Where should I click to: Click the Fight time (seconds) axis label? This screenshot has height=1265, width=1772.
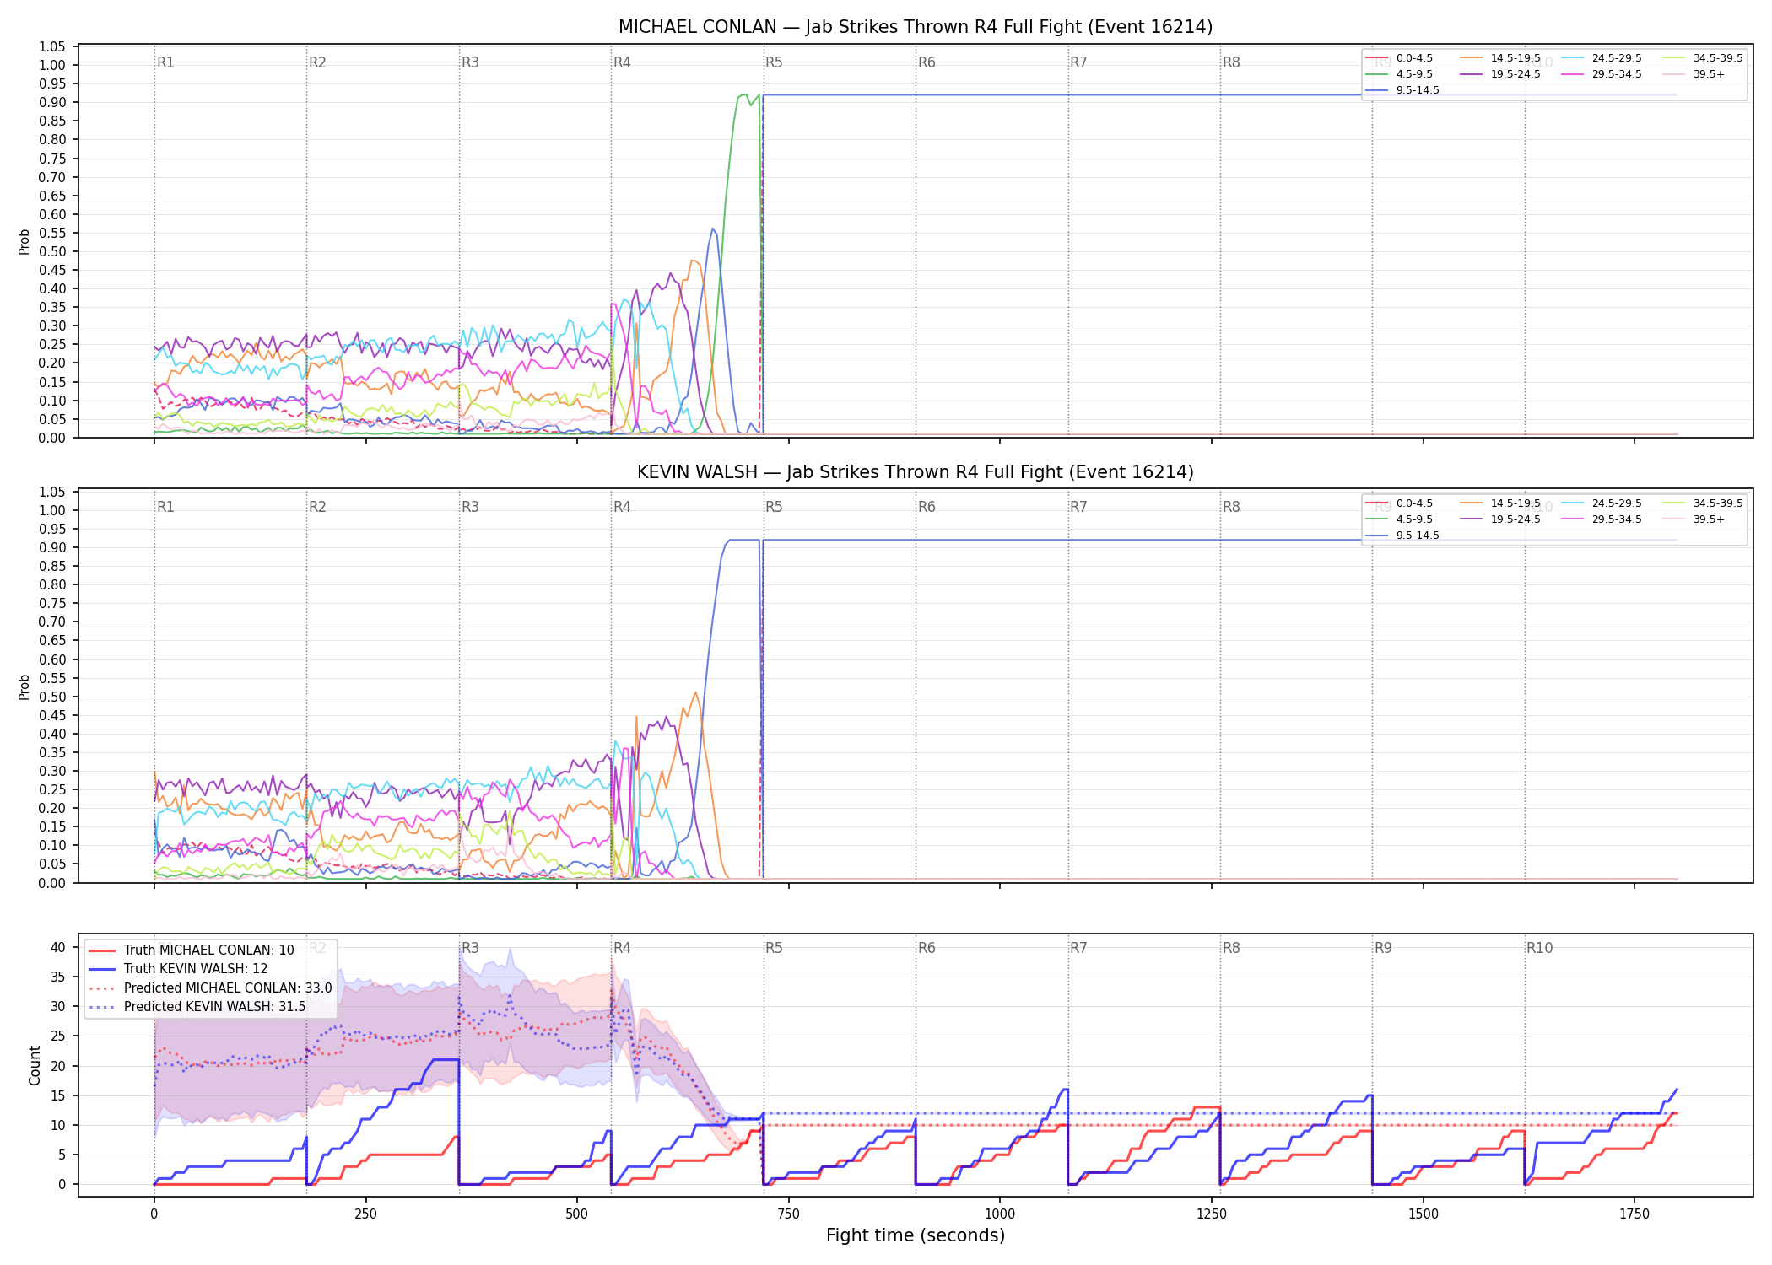916,1235
